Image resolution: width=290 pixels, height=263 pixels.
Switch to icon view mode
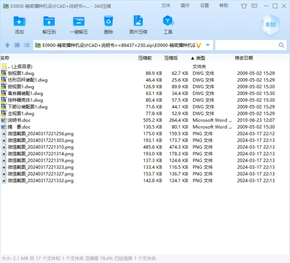[17, 45]
